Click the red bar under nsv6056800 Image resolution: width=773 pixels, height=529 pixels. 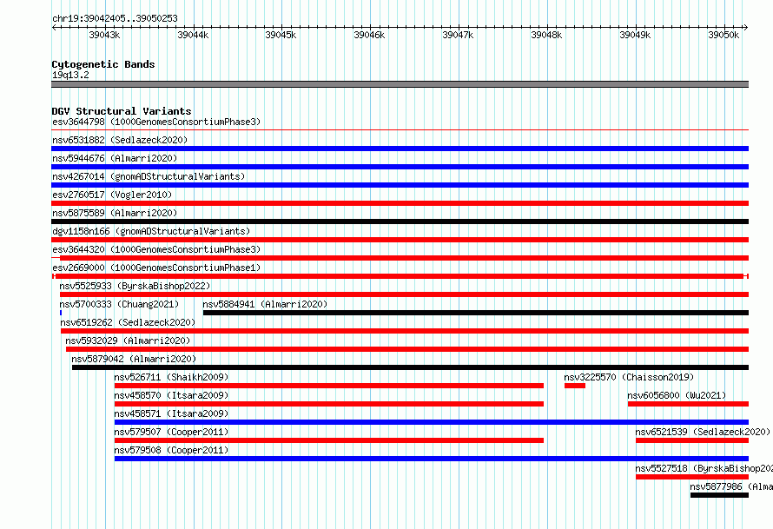tap(688, 404)
